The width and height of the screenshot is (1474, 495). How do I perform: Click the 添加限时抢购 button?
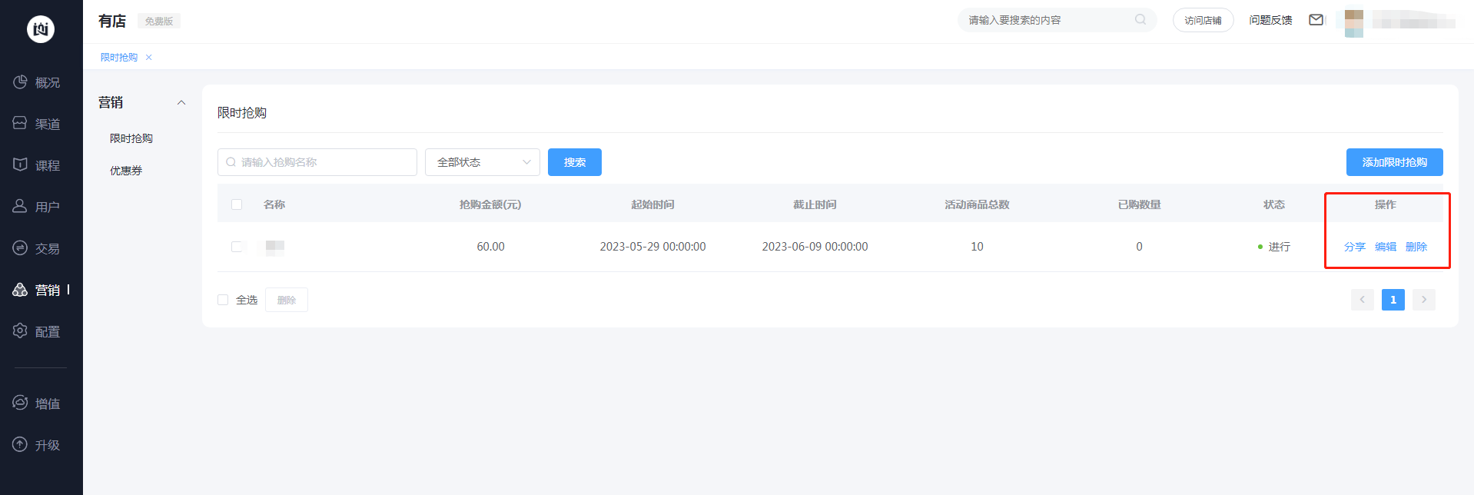pyautogui.click(x=1395, y=162)
